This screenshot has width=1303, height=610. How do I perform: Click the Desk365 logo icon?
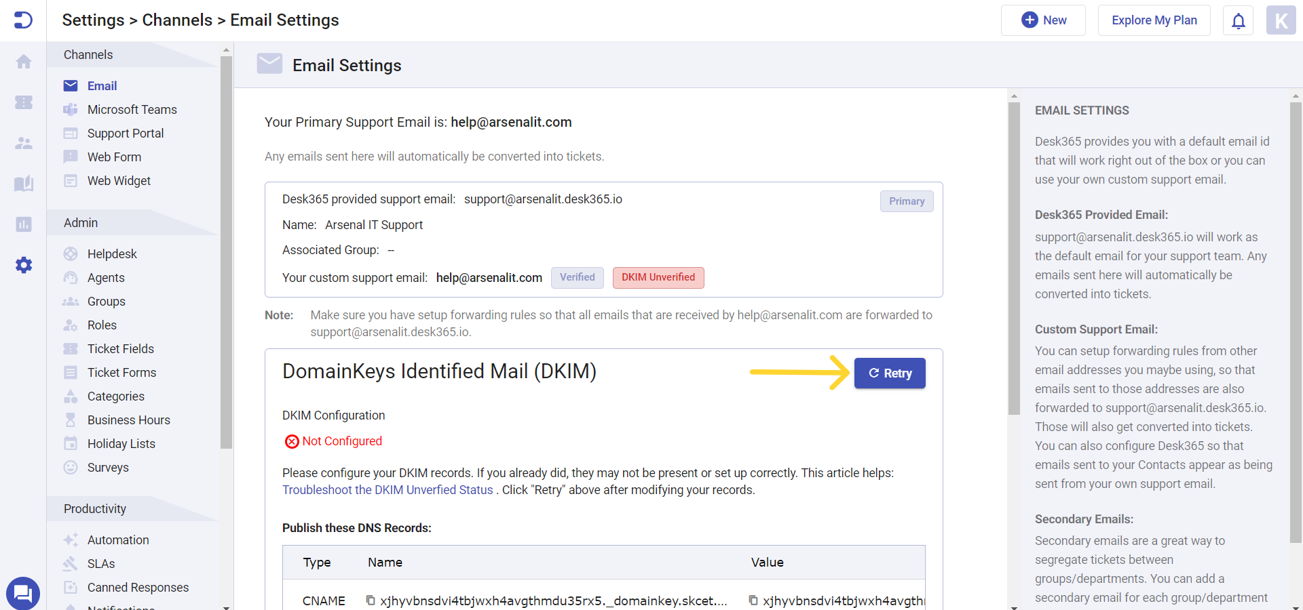[23, 20]
